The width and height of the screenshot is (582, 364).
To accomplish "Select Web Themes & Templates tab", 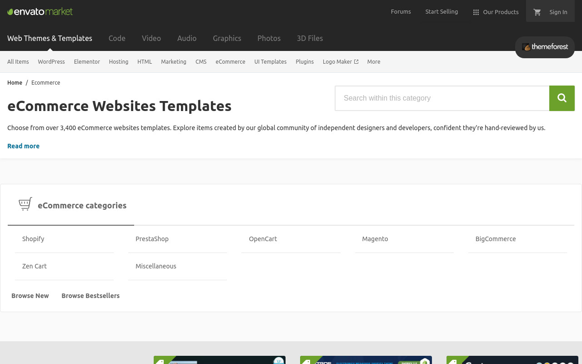I will [x=50, y=38].
